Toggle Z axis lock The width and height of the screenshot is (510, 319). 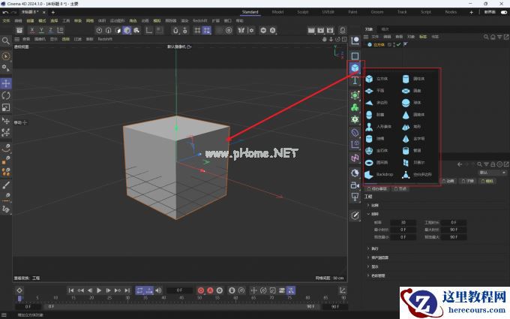coord(51,30)
